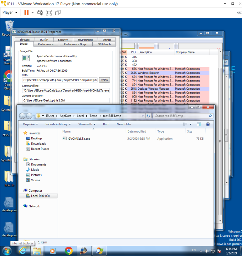Open Windows Media Player taskbar icon
The height and width of the screenshot is (256, 242).
[53, 251]
